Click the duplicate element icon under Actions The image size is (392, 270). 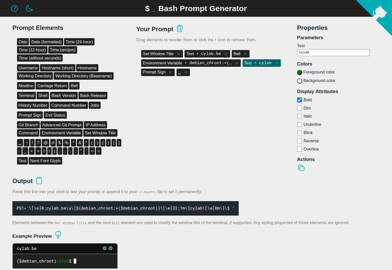301,168
